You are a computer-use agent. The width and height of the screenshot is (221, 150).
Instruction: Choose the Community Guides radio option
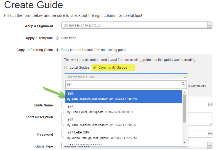click(95, 68)
